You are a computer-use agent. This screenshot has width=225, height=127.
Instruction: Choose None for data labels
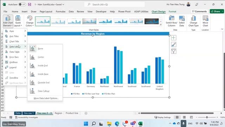pos(45,49)
